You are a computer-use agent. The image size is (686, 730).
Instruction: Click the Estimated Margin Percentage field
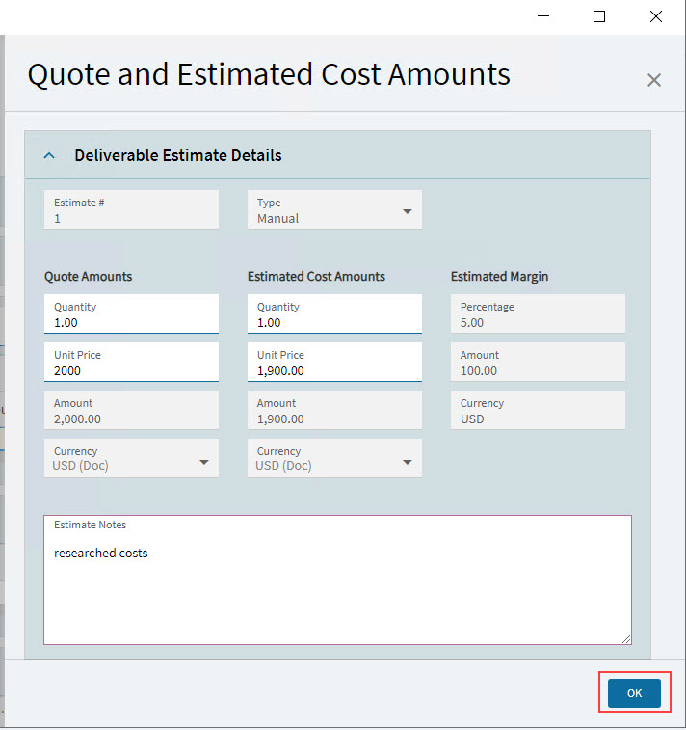click(x=538, y=313)
